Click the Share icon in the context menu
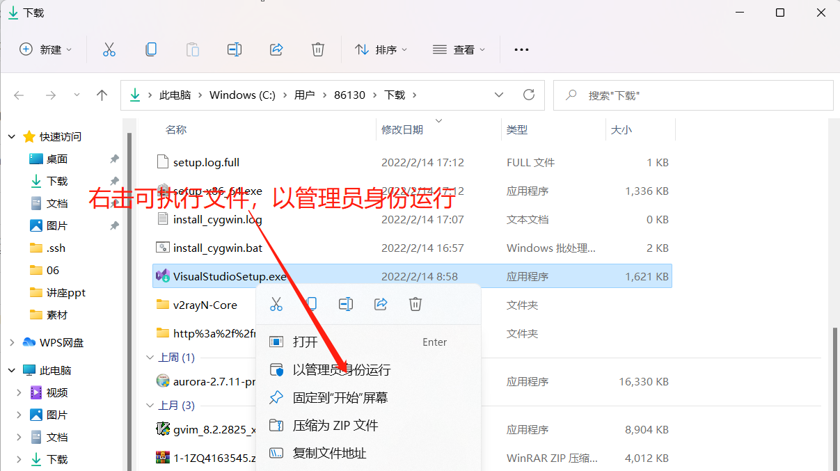Screen dimensions: 840x471 [x=380, y=303]
